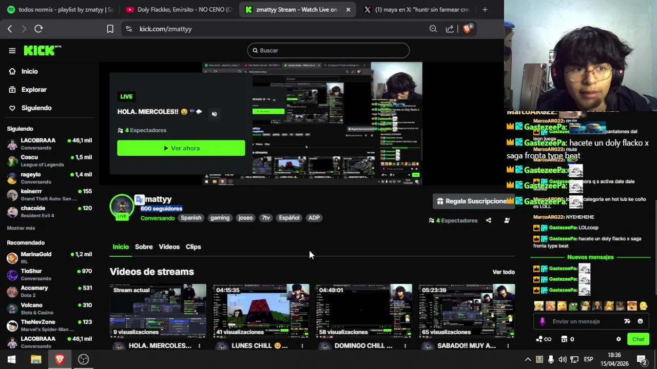Open options menu for HOLA. MIERCOLES video
This screenshot has width=657, height=369.
[199, 346]
